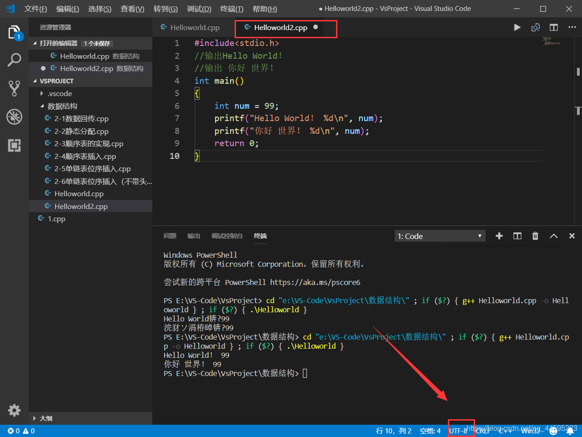This screenshot has height=437, width=582.
Task: Open the 查看(V) menu
Action: (132, 9)
